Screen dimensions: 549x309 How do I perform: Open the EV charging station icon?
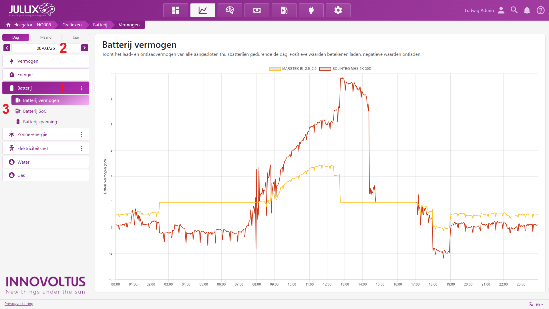pyautogui.click(x=284, y=10)
